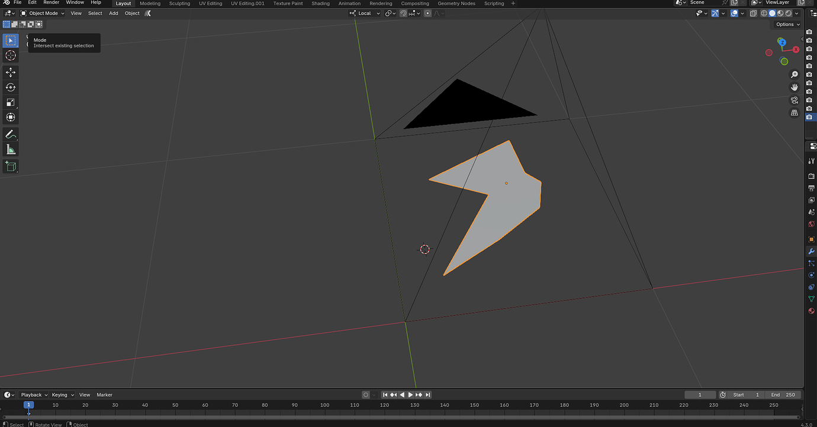Switch to the Modeling workspace tab
The height and width of the screenshot is (427, 817).
pos(150,4)
